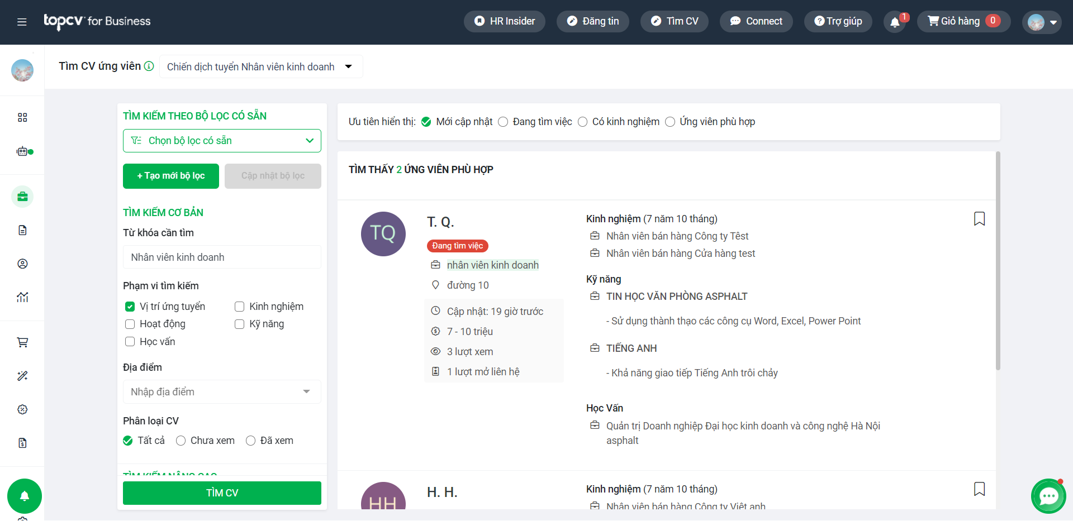Open the chart reports icon in sidebar

point(22,297)
